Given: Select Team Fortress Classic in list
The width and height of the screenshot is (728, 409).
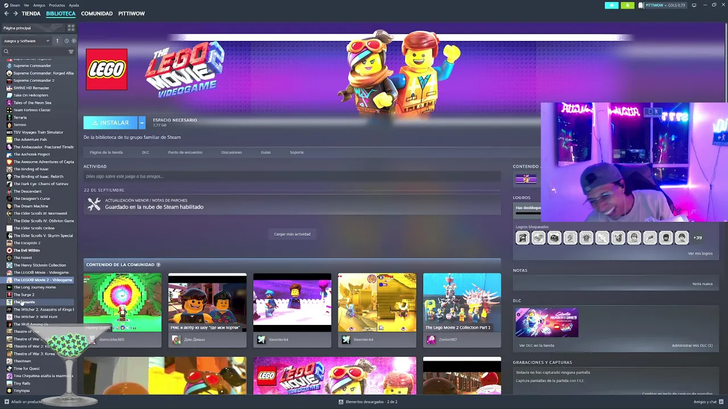Looking at the screenshot, I should (x=32, y=110).
